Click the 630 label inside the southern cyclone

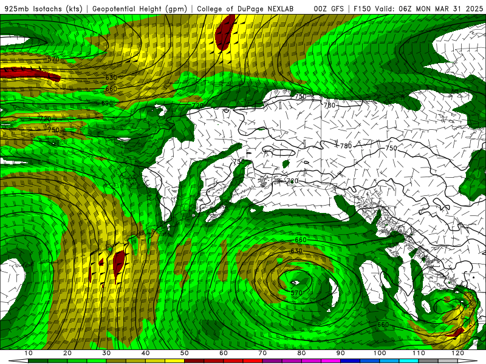296,251
